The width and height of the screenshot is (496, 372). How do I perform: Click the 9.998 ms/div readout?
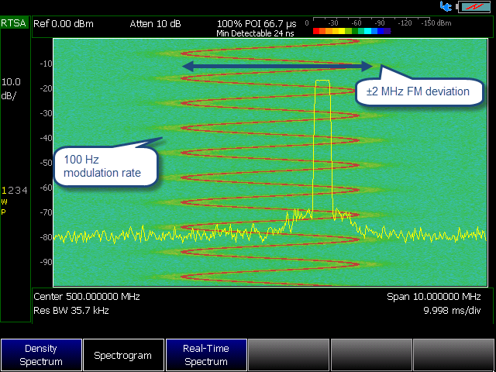pyautogui.click(x=452, y=311)
